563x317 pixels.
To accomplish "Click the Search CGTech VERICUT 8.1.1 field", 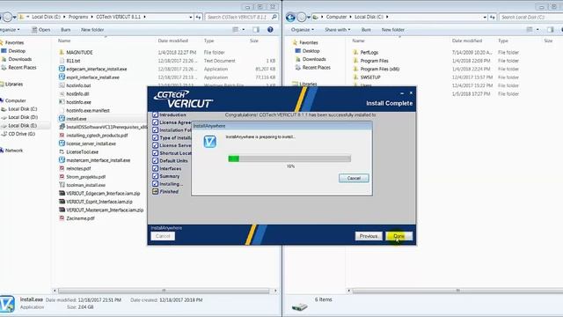I will pos(241,17).
